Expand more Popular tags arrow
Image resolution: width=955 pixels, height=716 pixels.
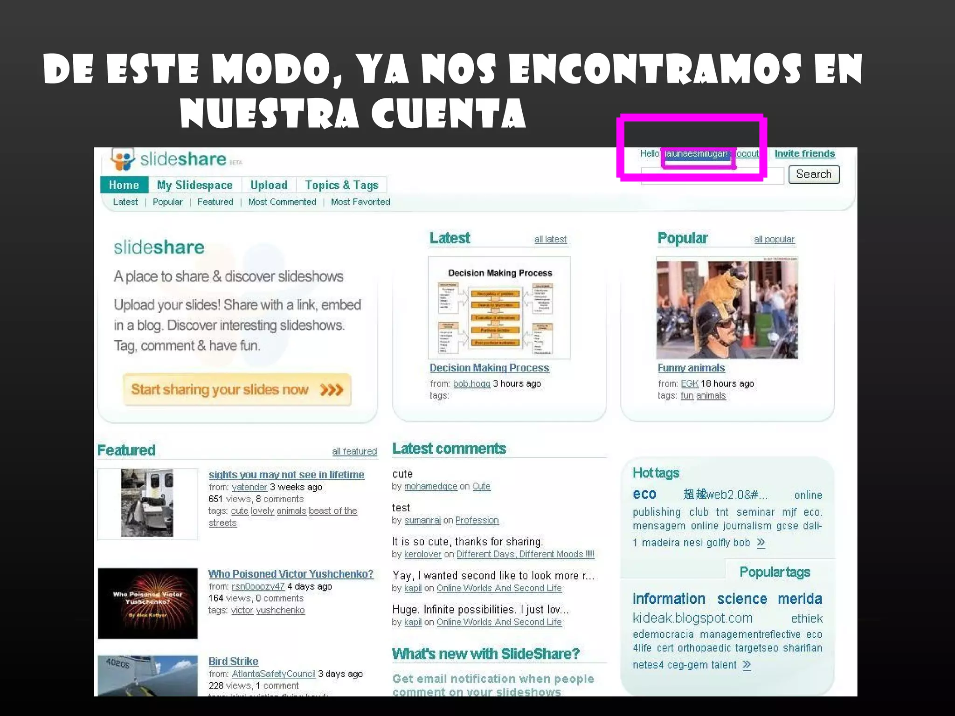(x=747, y=665)
